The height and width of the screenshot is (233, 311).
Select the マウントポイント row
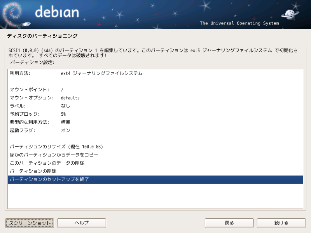click(155, 90)
